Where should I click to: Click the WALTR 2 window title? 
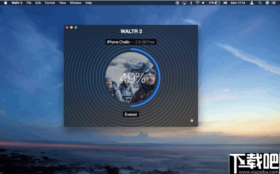tap(131, 31)
